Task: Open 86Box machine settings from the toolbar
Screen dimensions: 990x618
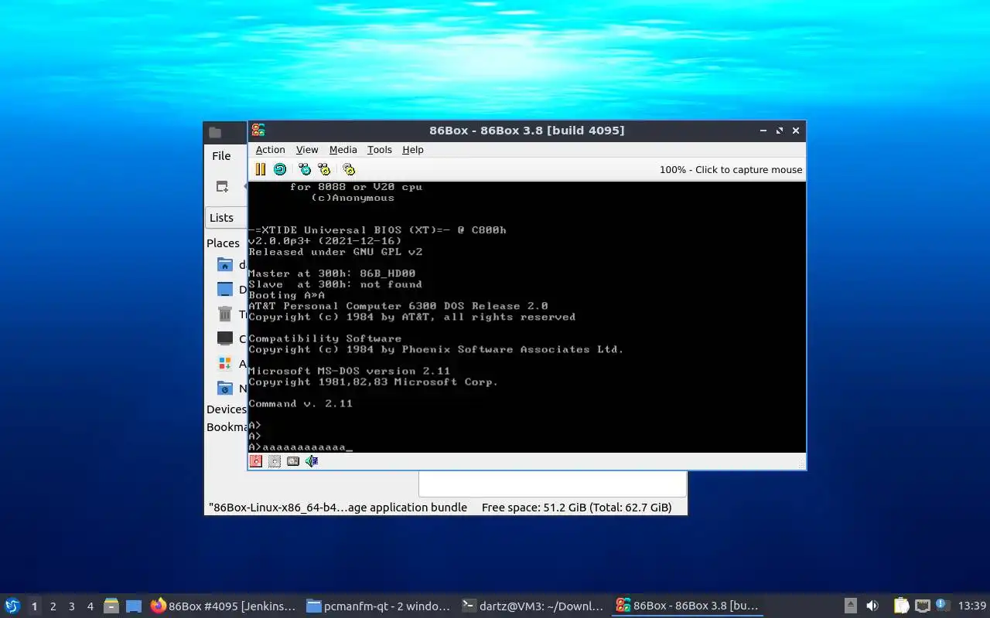Action: click(349, 169)
